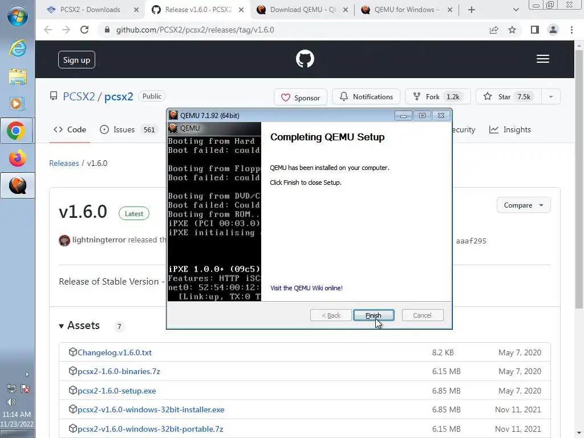Click lightningterror's avatar image
The width and height of the screenshot is (584, 438).
point(64,241)
